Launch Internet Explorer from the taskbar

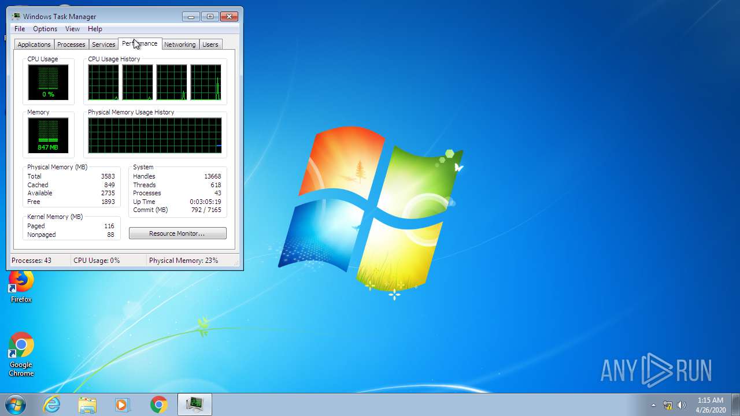[x=52, y=404]
